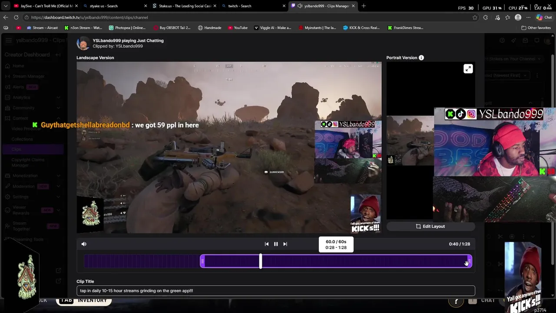
Task: Click the Landscape Version video preview
Action: point(229,147)
